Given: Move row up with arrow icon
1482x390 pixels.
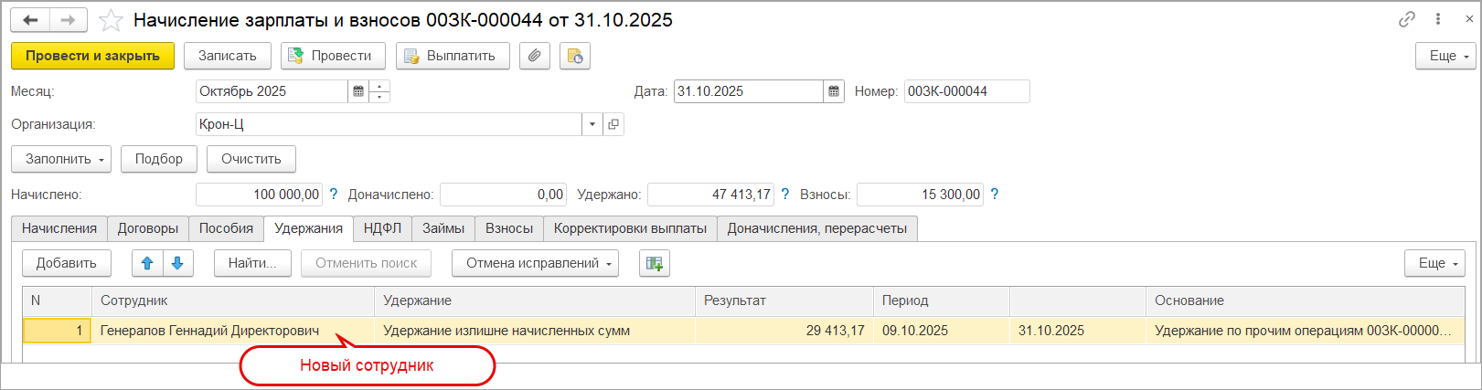Looking at the screenshot, I should pos(147,263).
